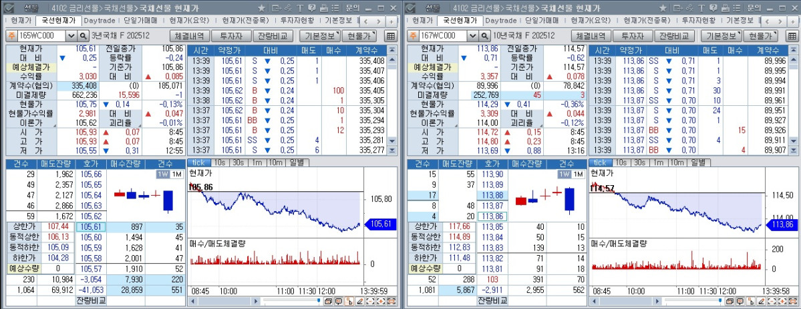Switch to Daytrade tab in left window
Viewport: 801px width, 309px height.
[x=101, y=21]
